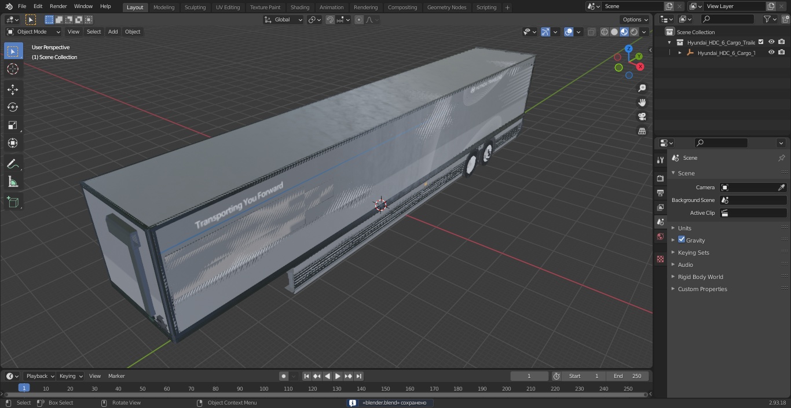Open the Options dropdown
791x408 pixels.
click(x=635, y=20)
